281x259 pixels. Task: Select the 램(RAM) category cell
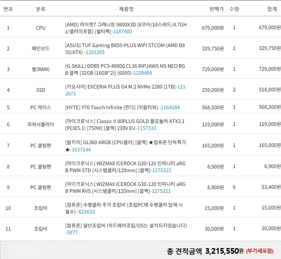click(x=41, y=69)
